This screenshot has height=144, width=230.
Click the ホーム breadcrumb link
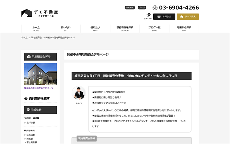click(x=24, y=38)
